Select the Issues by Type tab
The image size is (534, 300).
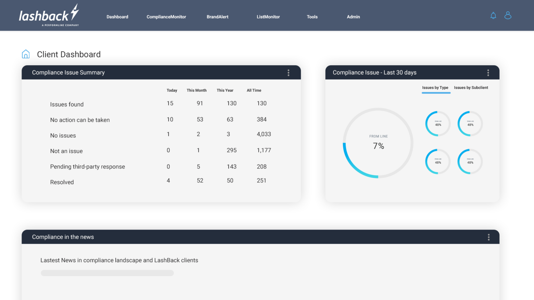pos(436,87)
